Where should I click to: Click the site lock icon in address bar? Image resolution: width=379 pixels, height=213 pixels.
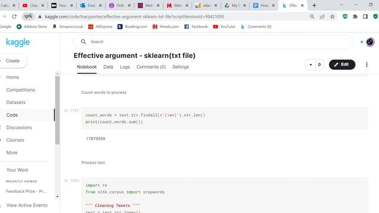pyautogui.click(x=40, y=17)
